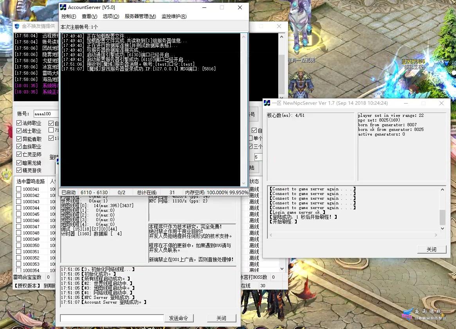456x329 pixels.
Task: Click the blue shield icon in left window title
Action: click(x=17, y=26)
